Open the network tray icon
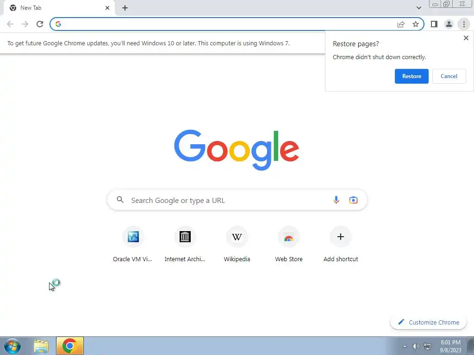The width and height of the screenshot is (474, 355). pos(427,346)
